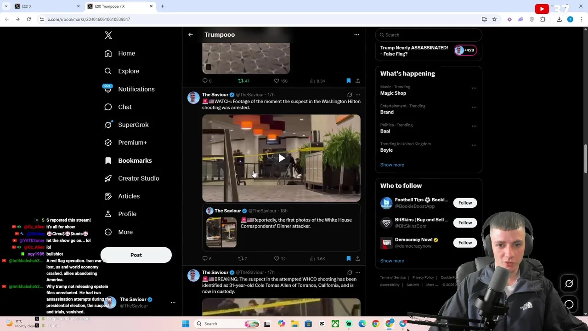This screenshot has height=331, width=588.
Task: Click the search field on X
Action: click(x=429, y=35)
